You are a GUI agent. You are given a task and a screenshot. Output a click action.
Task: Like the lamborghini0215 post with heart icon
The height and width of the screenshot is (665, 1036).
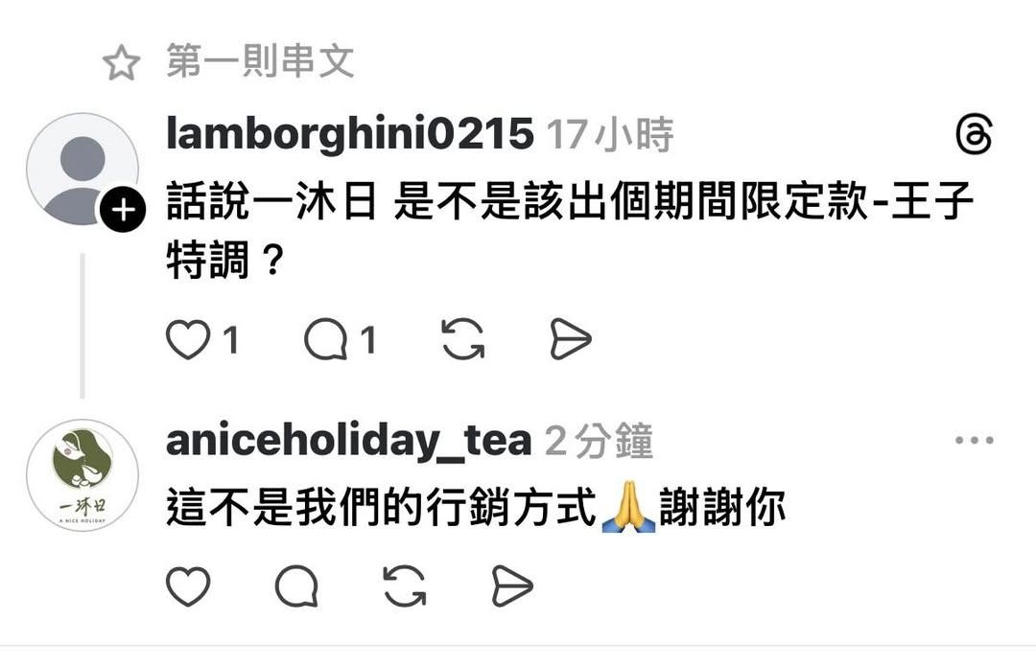coord(188,339)
